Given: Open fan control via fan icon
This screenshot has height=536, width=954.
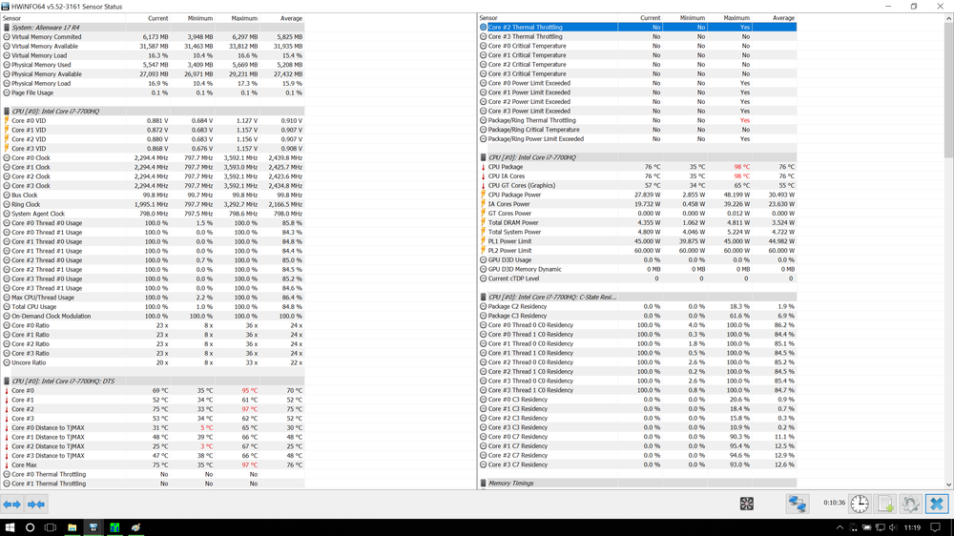Looking at the screenshot, I should [746, 504].
